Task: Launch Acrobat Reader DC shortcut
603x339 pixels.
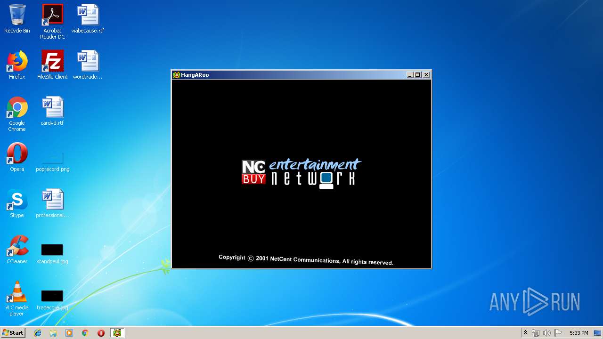Action: [x=52, y=22]
